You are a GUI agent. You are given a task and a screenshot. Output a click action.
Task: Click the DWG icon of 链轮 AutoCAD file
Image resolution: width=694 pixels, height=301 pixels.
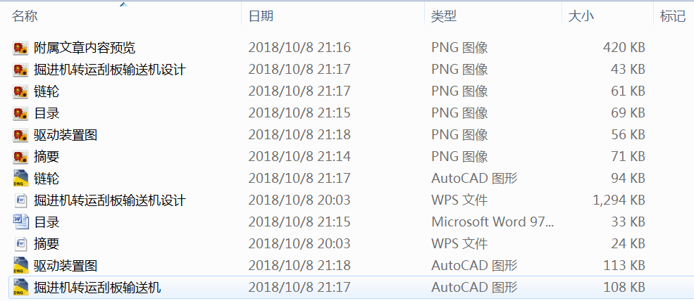coord(20,179)
